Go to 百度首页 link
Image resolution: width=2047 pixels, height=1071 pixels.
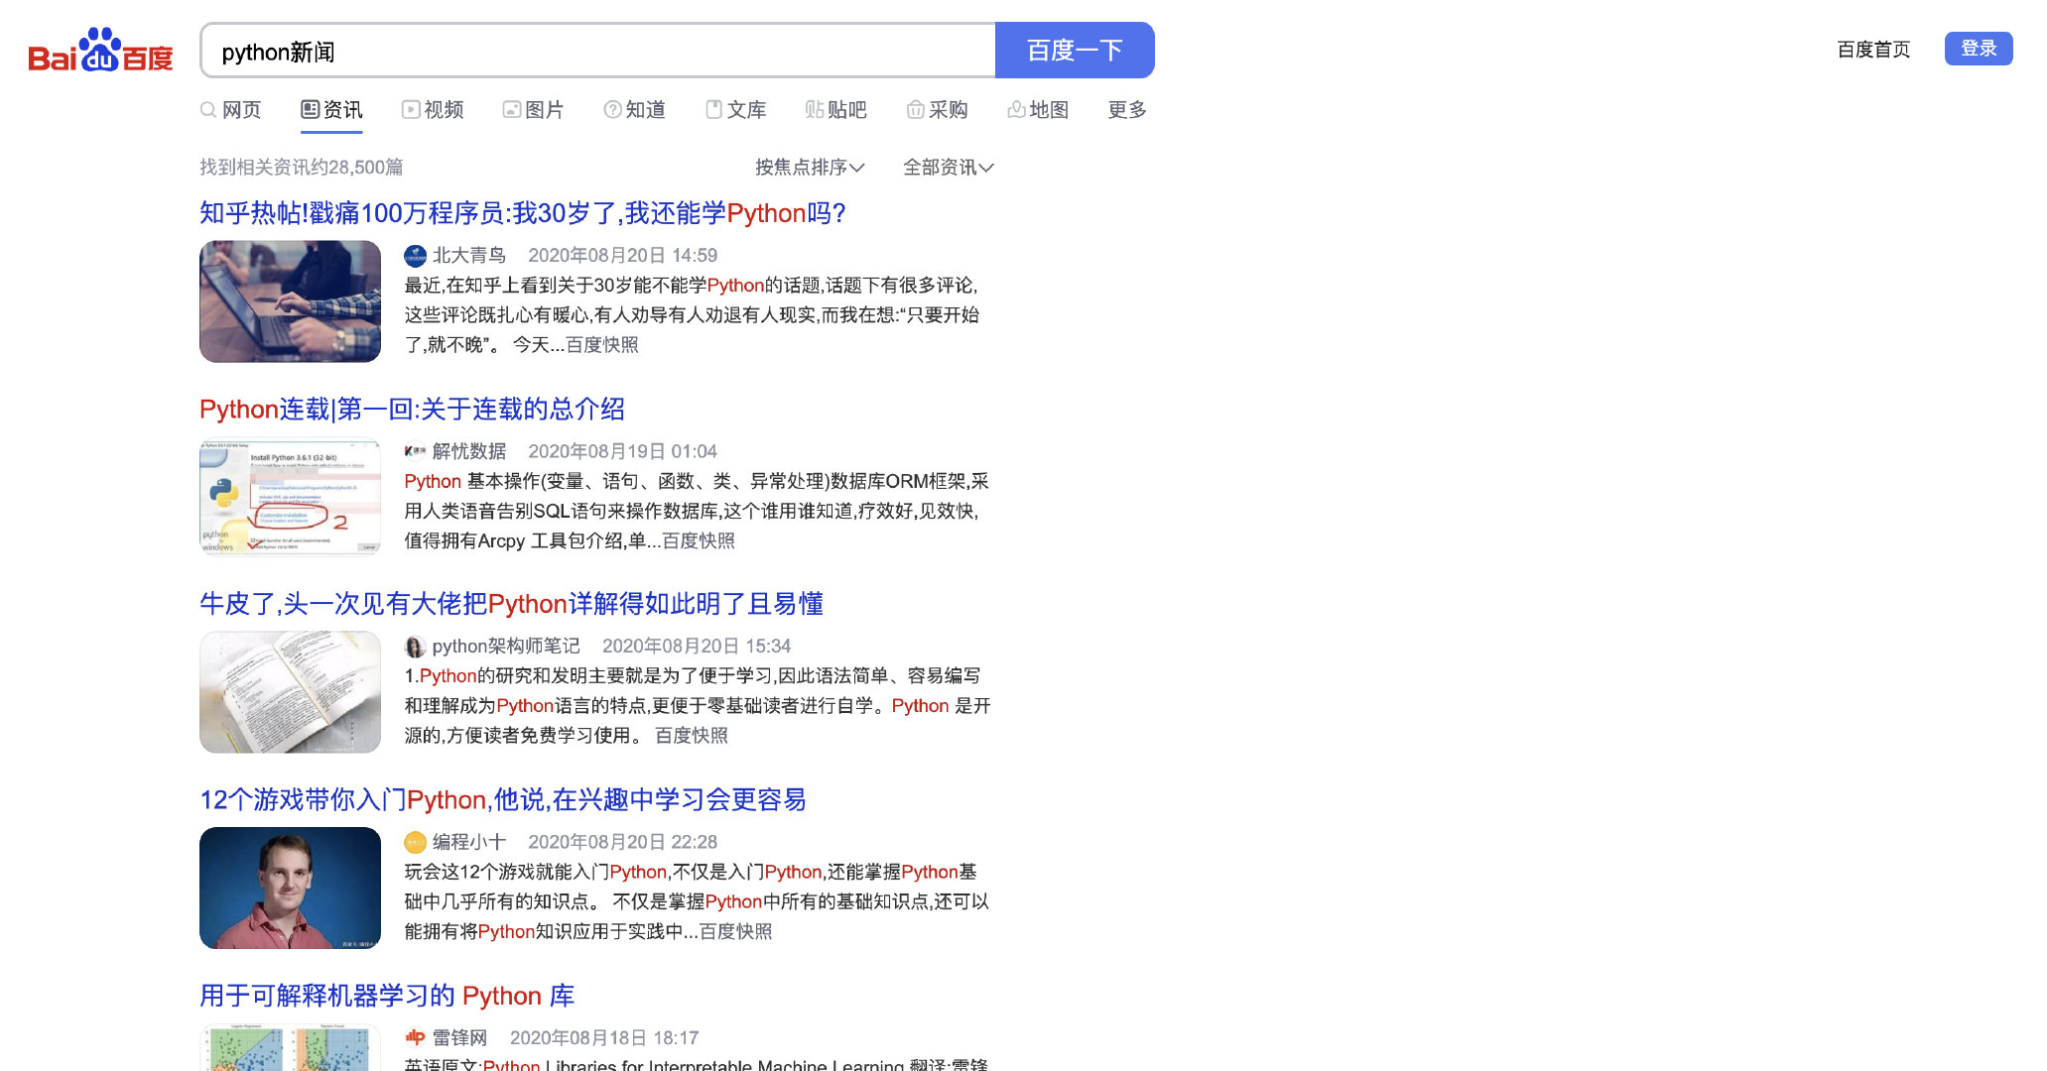[x=1873, y=50]
